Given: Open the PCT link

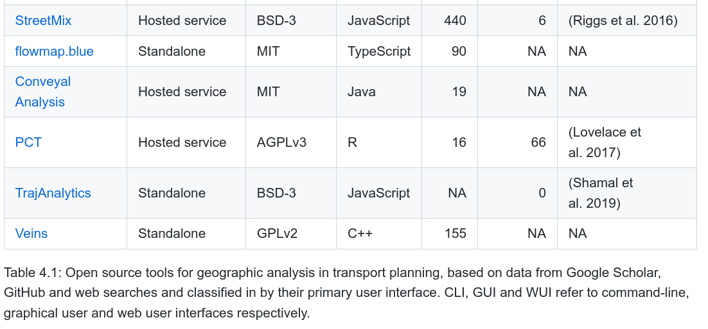Looking at the screenshot, I should pyautogui.click(x=28, y=142).
